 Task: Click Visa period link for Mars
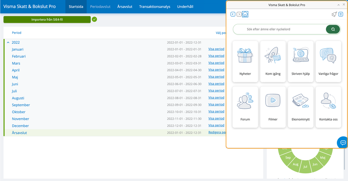(216, 63)
